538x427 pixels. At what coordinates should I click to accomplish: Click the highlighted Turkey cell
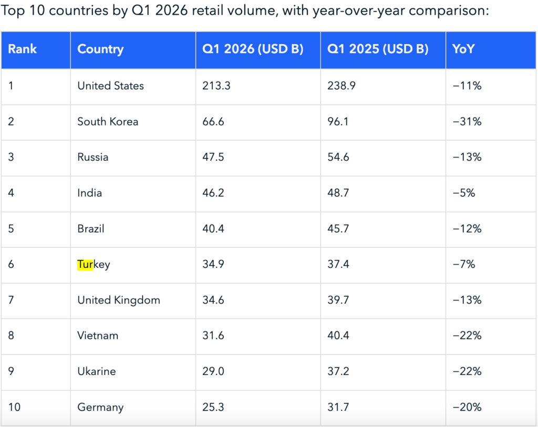(133, 265)
